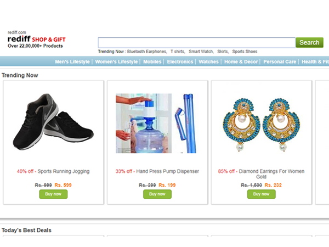
Task: Click the Sports Shoes trending link
Action: click(x=245, y=52)
